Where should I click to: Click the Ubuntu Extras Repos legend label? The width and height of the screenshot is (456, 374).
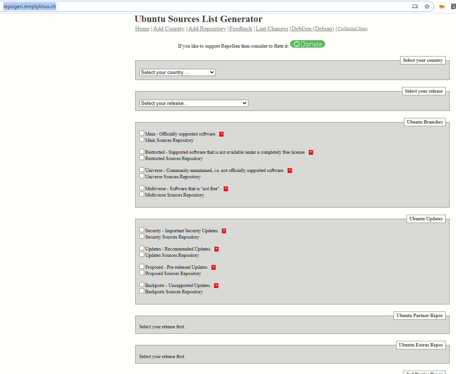pyautogui.click(x=421, y=345)
